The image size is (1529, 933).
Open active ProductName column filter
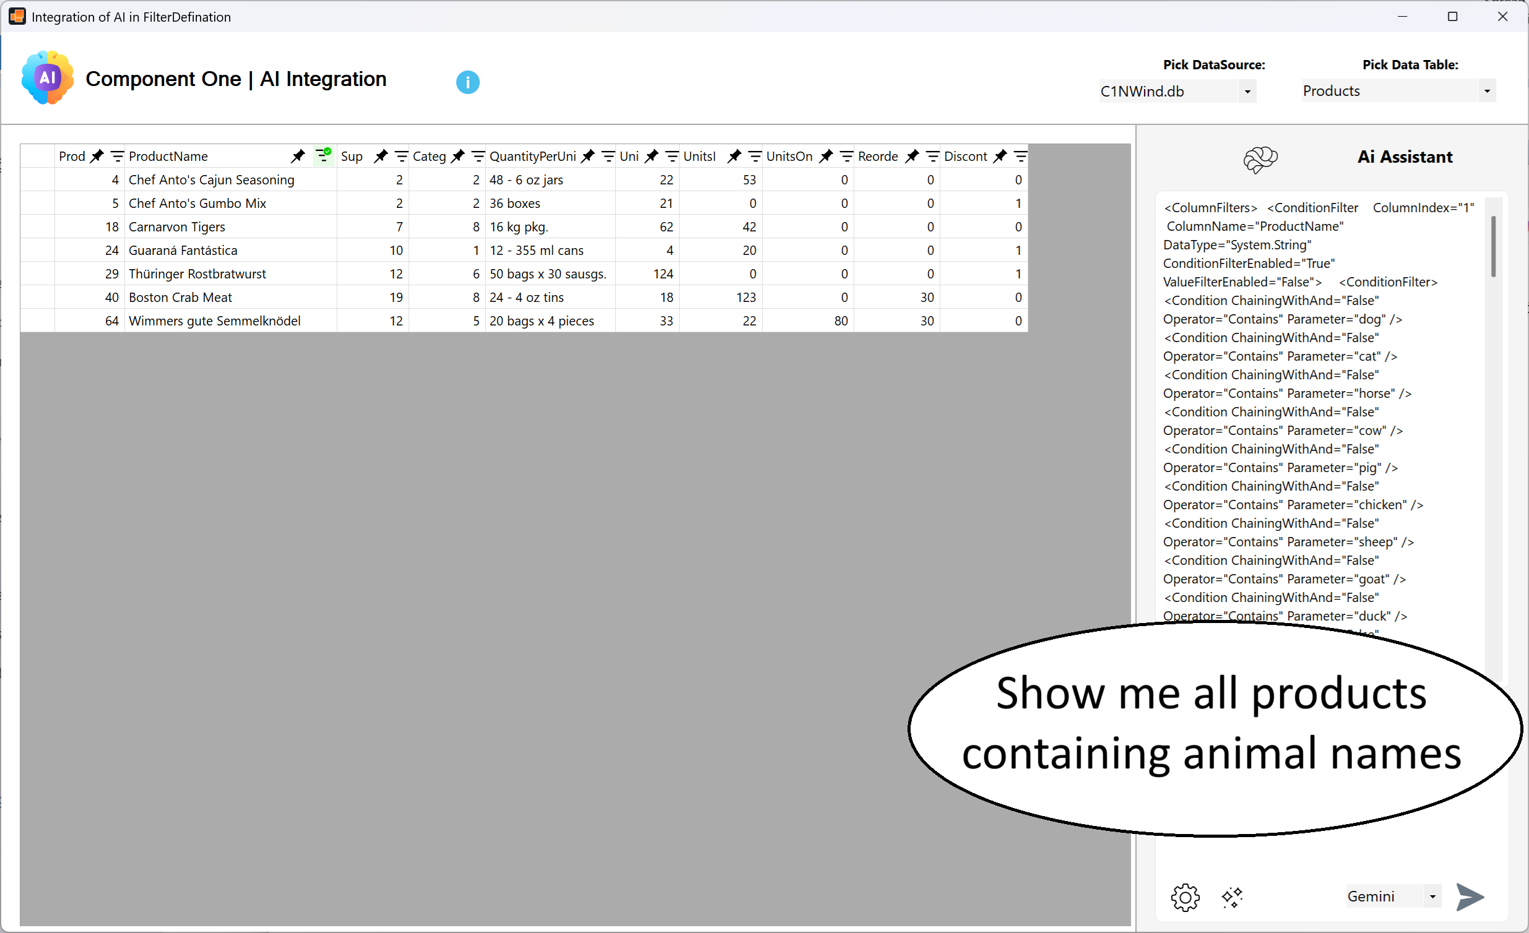click(323, 155)
